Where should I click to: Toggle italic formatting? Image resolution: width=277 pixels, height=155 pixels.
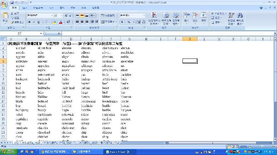coord(34,22)
